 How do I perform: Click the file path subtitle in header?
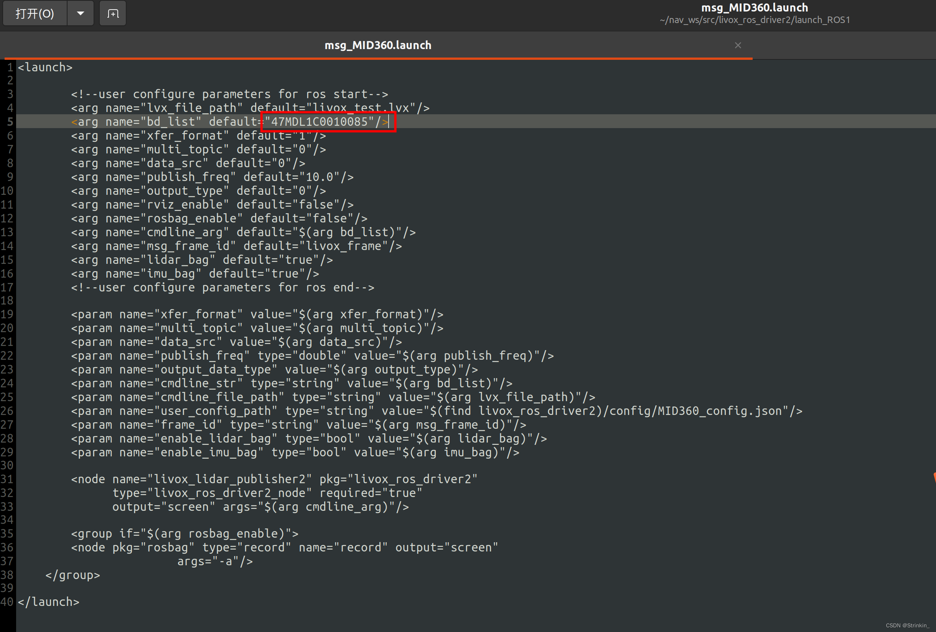754,20
